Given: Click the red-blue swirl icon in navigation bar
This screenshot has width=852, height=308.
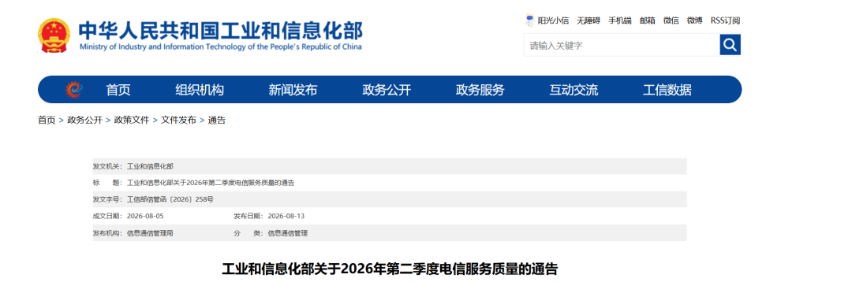Looking at the screenshot, I should (73, 90).
